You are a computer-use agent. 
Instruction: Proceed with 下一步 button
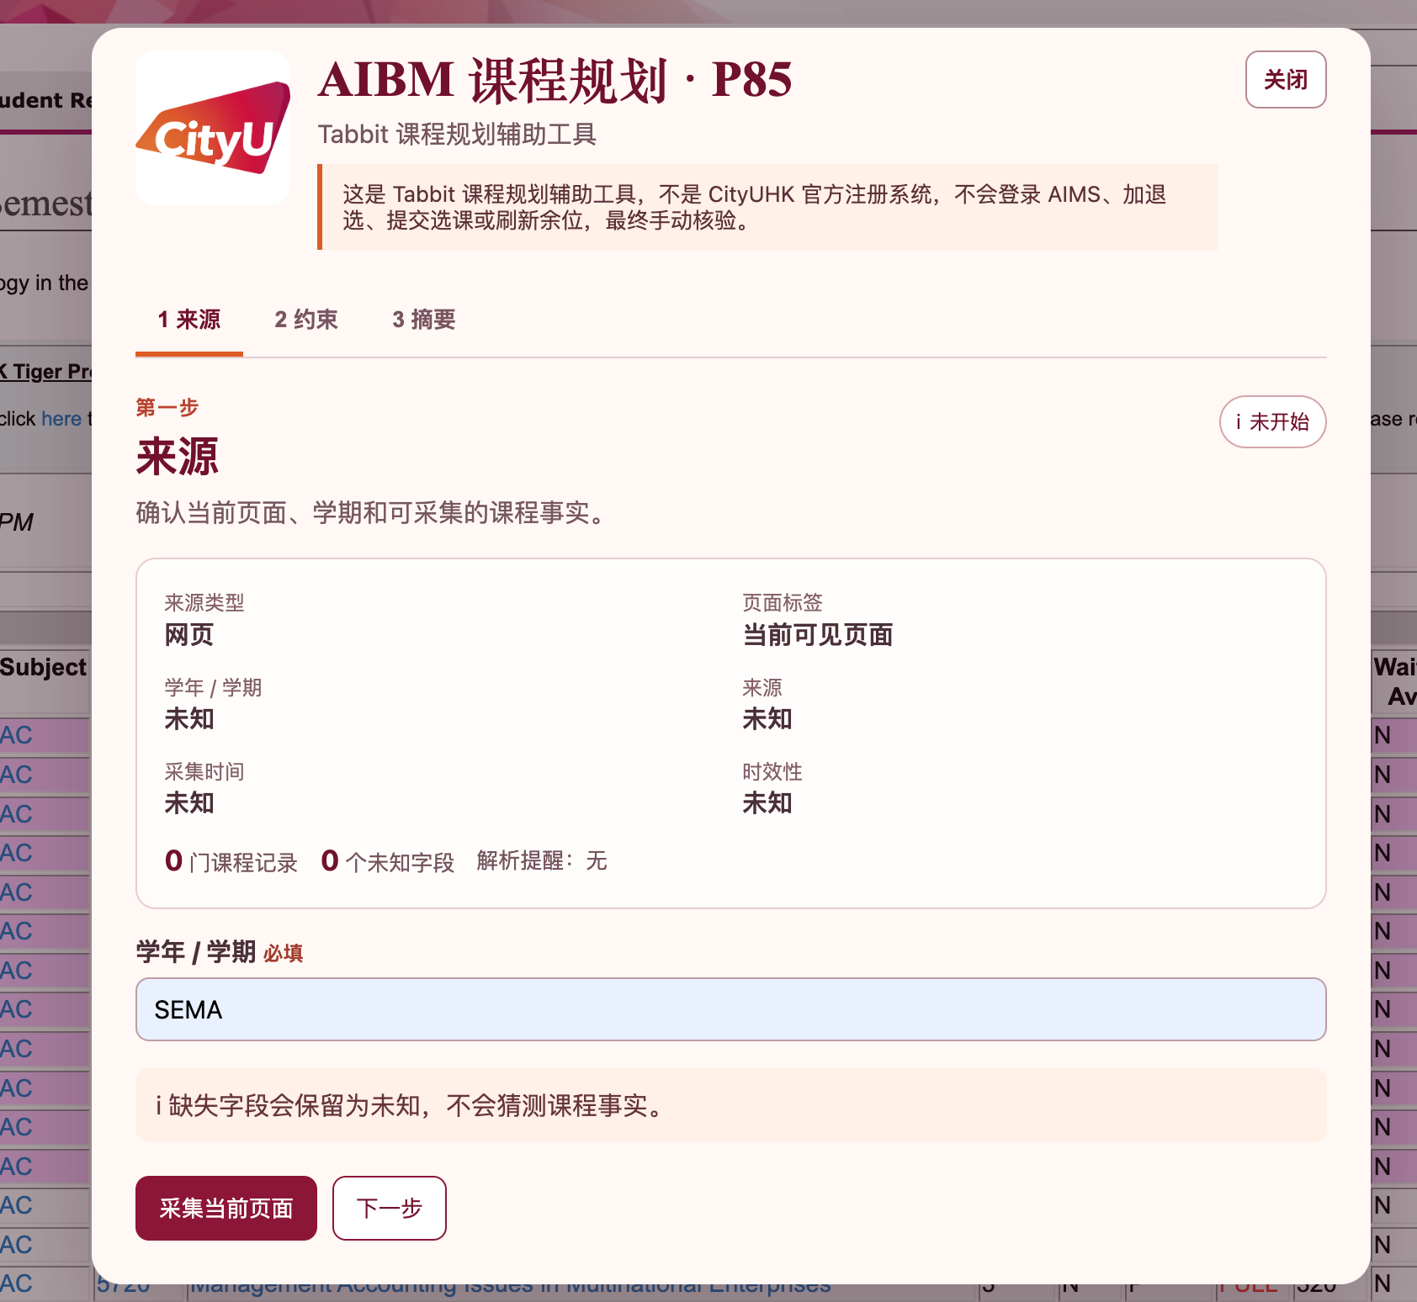tap(390, 1208)
